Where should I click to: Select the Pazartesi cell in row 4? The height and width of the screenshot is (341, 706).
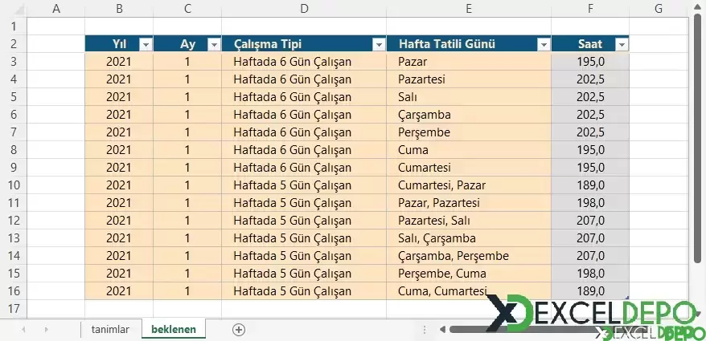tap(469, 79)
